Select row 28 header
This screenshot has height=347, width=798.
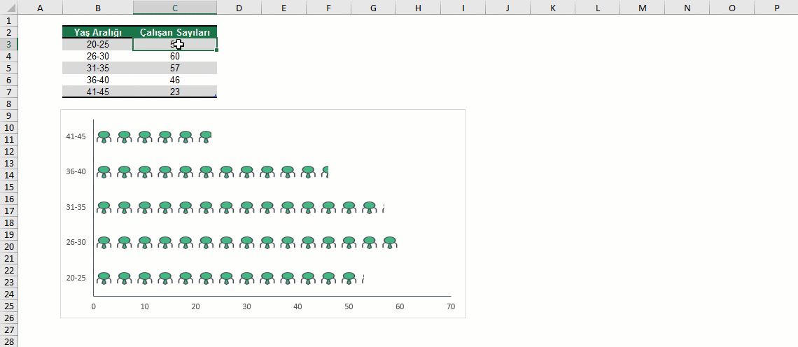click(8, 342)
